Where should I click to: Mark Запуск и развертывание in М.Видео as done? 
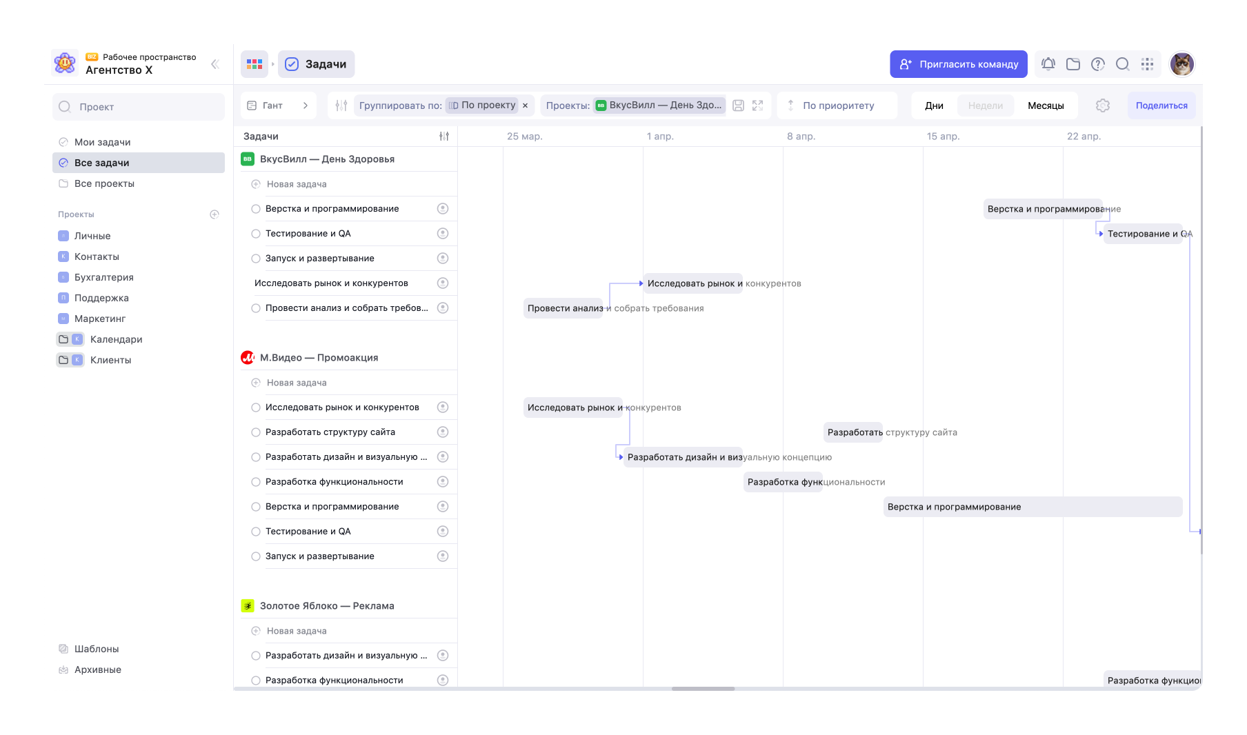point(256,556)
